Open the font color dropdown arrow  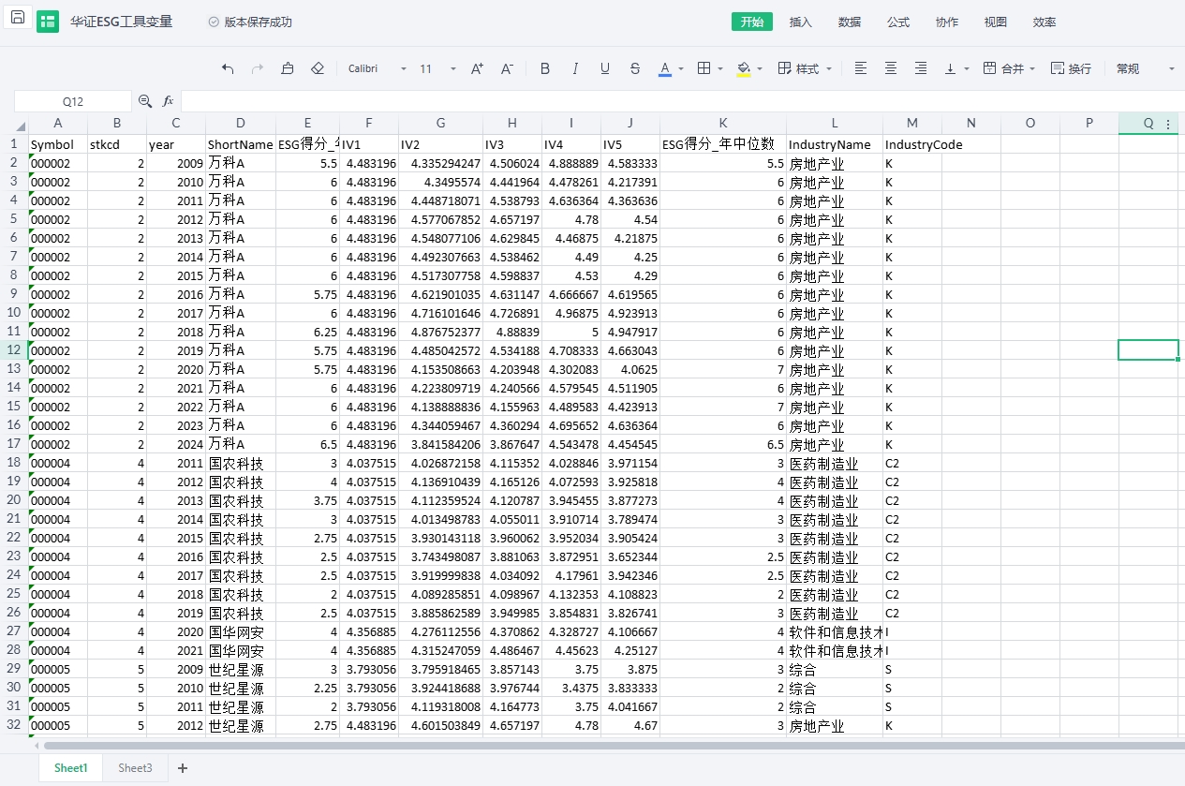[681, 69]
